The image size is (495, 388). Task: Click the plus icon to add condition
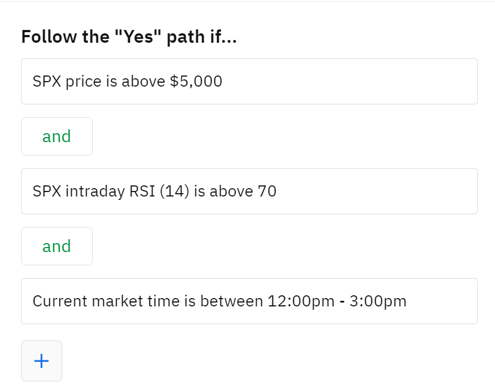pyautogui.click(x=42, y=361)
